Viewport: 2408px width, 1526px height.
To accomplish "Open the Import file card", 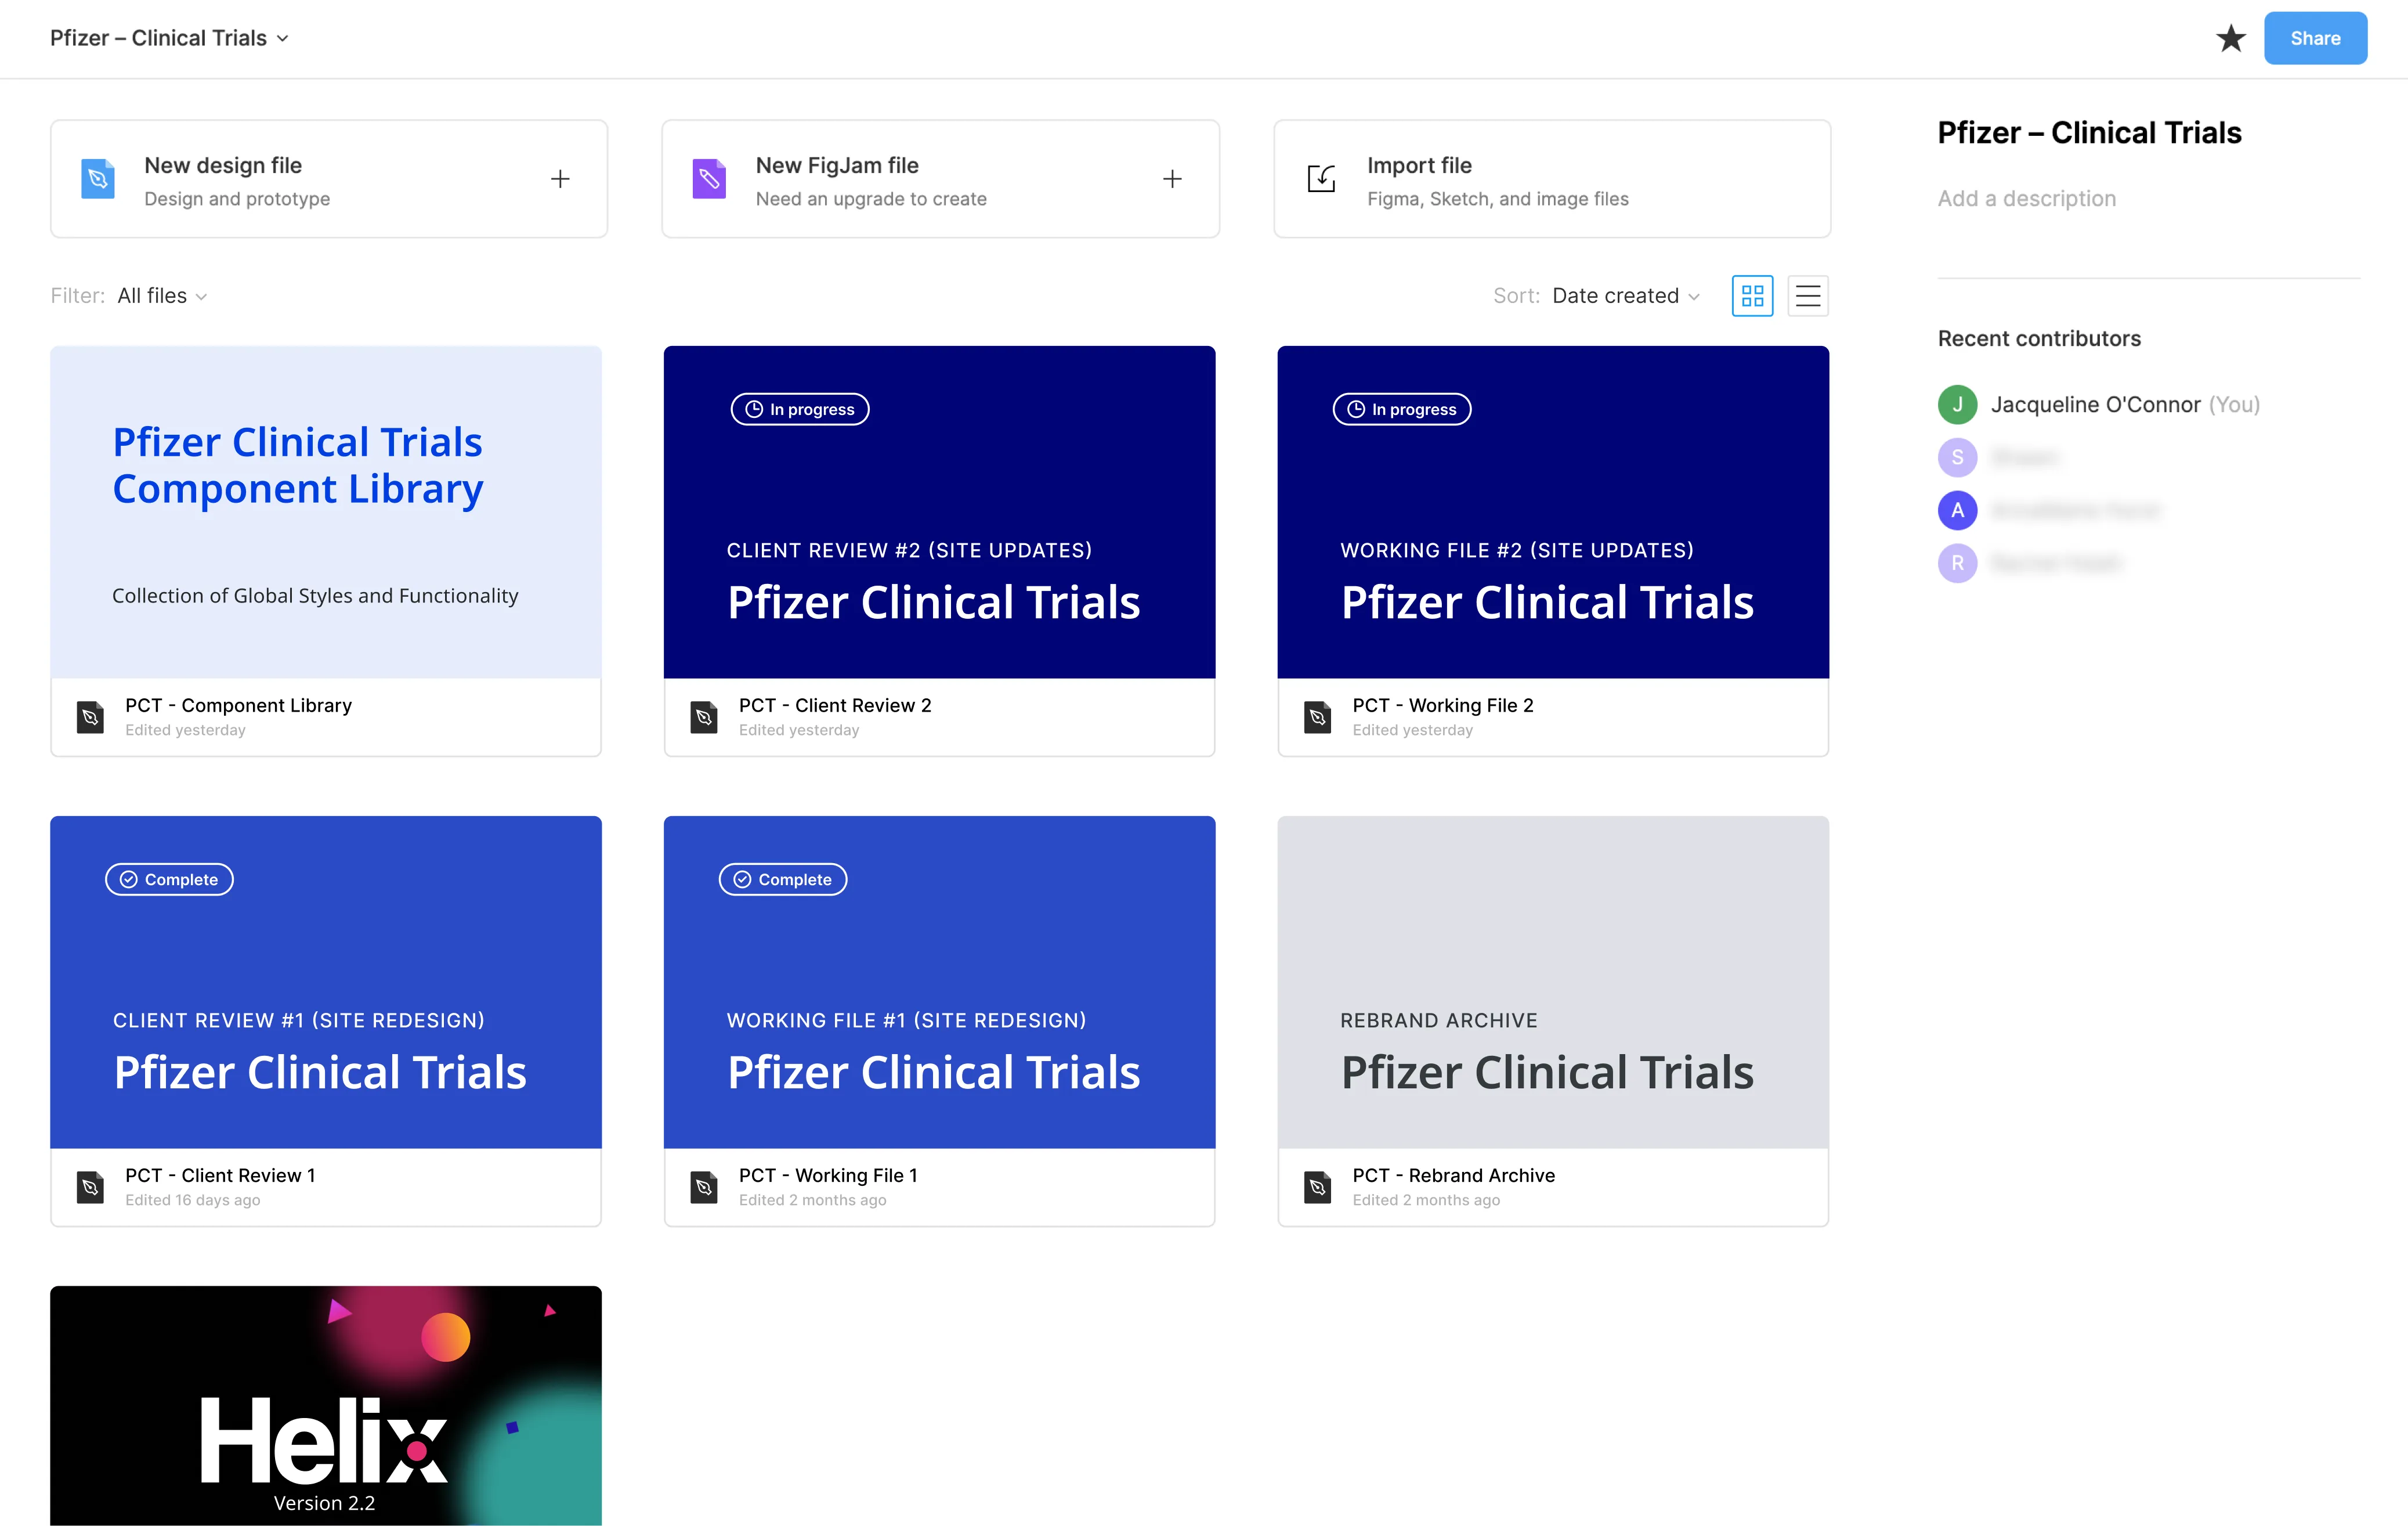I will (x=1552, y=179).
